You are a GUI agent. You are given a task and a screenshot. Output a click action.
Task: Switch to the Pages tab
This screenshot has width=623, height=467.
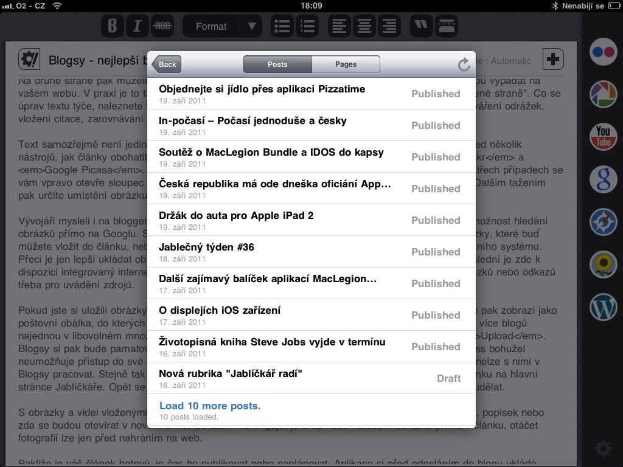(346, 64)
